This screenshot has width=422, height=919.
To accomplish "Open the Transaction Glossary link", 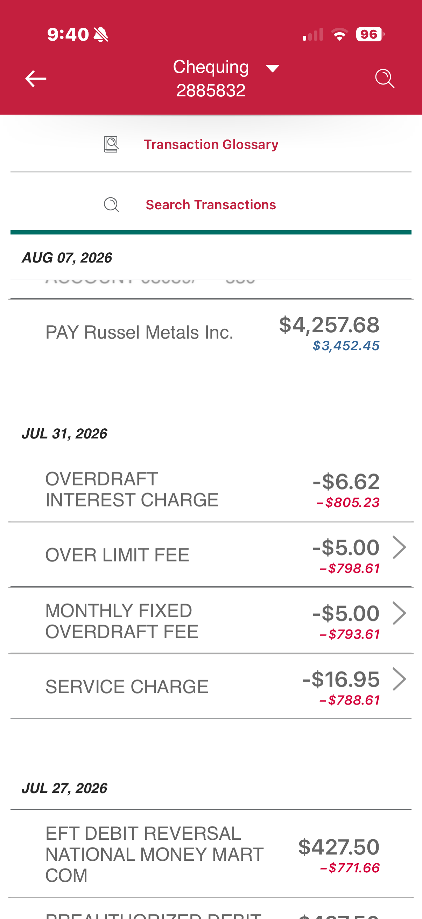I will click(x=211, y=144).
